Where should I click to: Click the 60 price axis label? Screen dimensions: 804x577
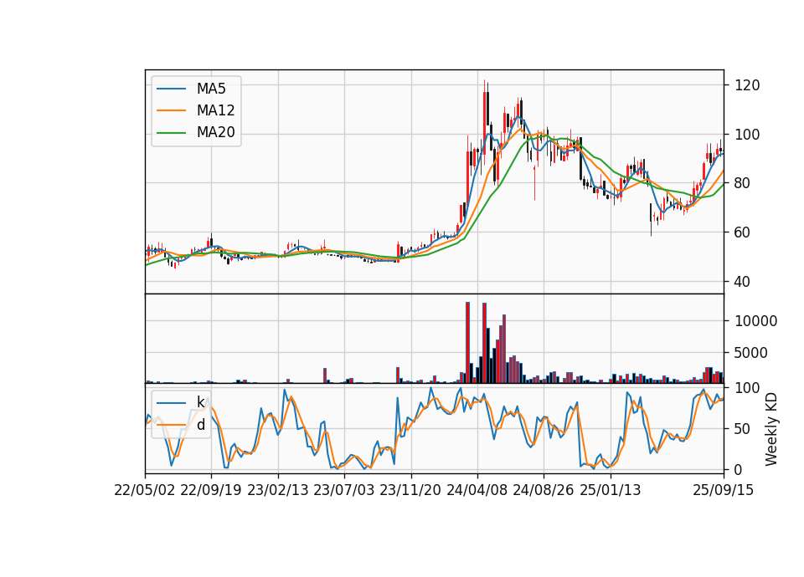[743, 232]
